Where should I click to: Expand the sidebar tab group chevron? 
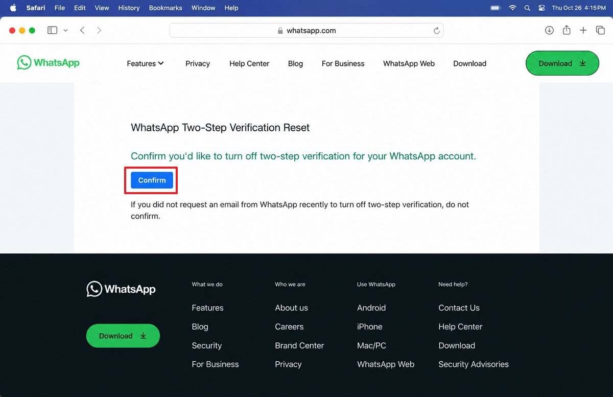point(65,31)
